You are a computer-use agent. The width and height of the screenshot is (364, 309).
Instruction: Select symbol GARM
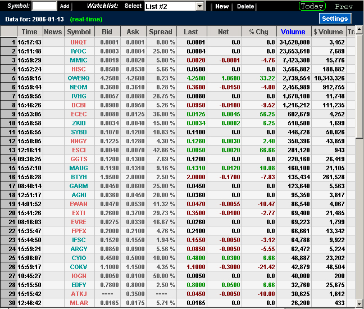point(79,186)
